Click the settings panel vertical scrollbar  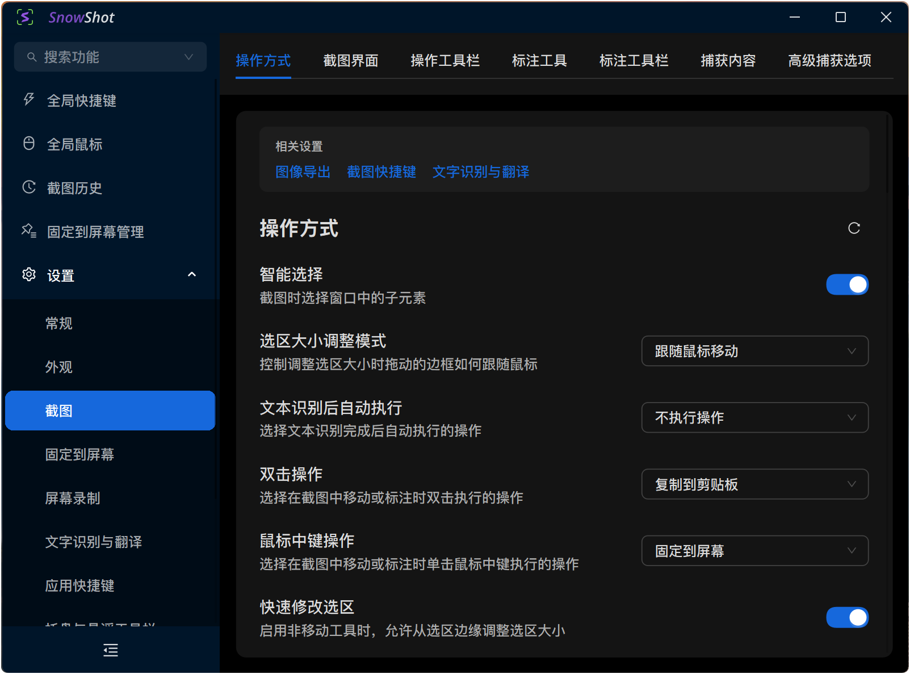(x=887, y=153)
